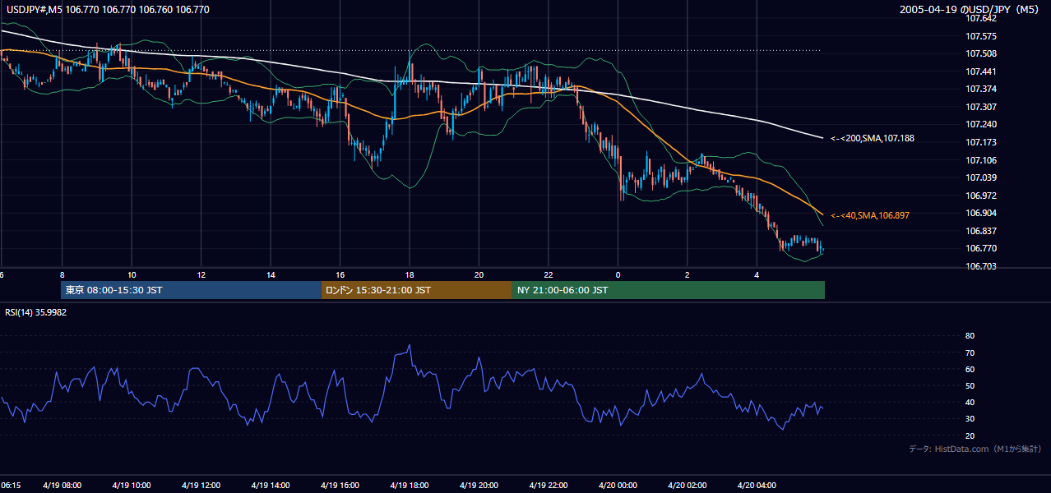Click hour label 0 under price chart
Image resolution: width=1051 pixels, height=493 pixels.
[x=618, y=274]
